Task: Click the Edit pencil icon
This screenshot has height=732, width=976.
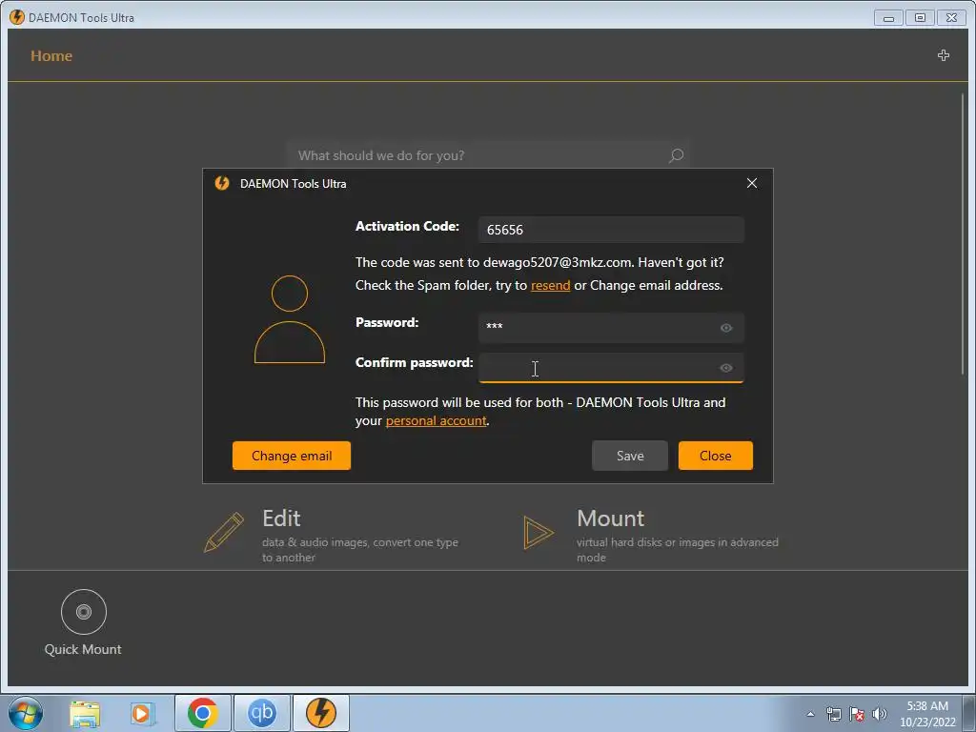Action: click(x=223, y=532)
